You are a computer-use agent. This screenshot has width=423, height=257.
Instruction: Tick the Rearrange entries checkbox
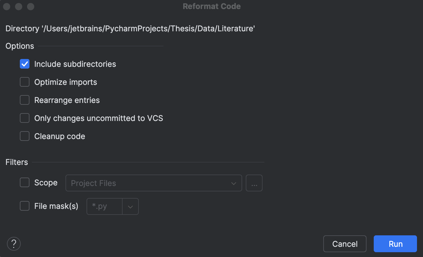coord(25,100)
